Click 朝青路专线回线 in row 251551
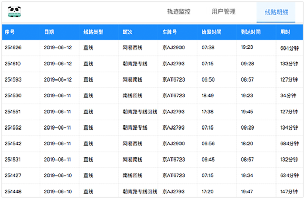305x199 pixels. tap(140, 112)
